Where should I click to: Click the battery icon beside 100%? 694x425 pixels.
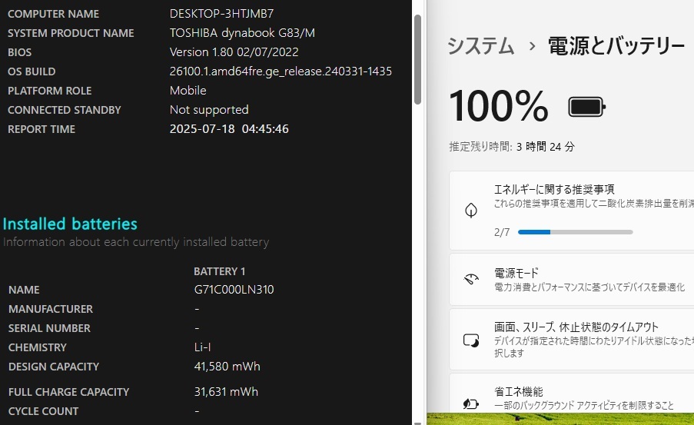click(586, 107)
